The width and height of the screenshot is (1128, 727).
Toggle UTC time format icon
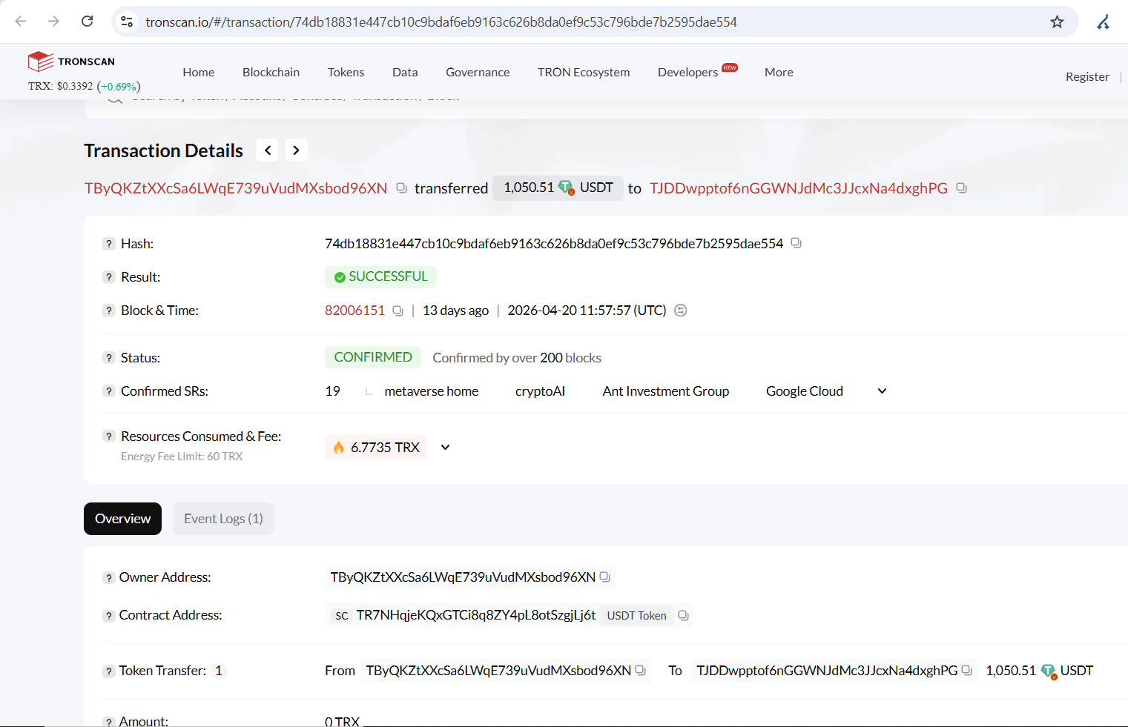point(681,311)
